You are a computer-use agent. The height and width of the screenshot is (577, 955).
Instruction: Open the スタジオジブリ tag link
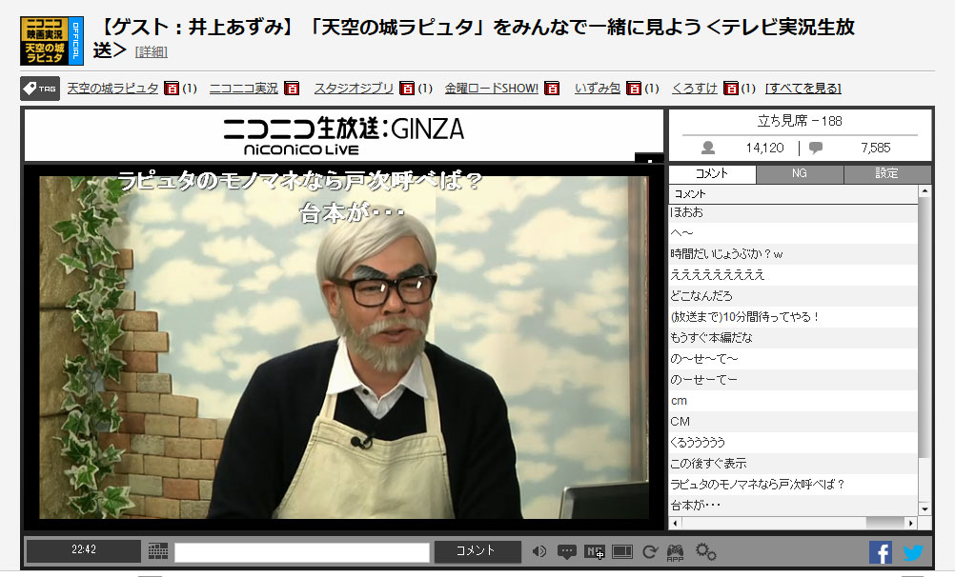354,89
